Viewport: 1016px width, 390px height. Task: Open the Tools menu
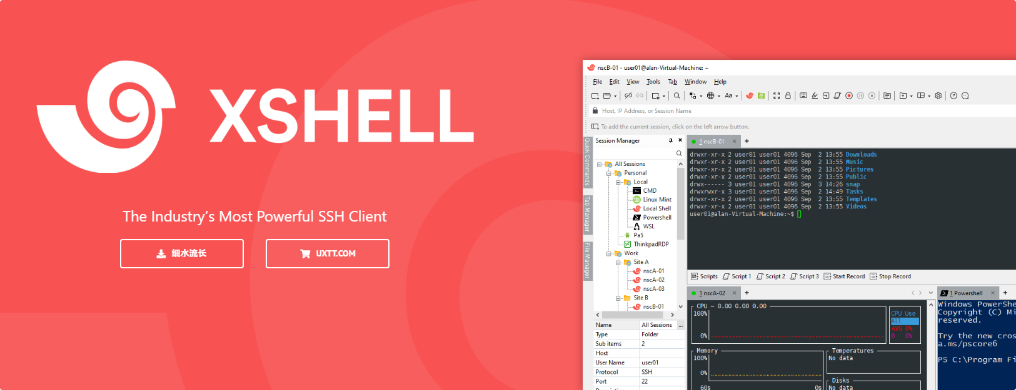tap(653, 82)
